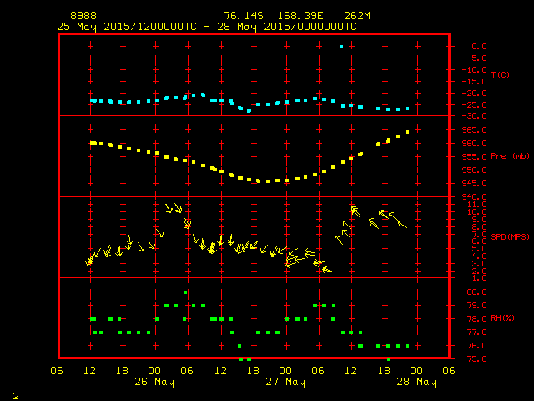
Task: Select the temperature tick "0.0"
Action: tap(479, 47)
